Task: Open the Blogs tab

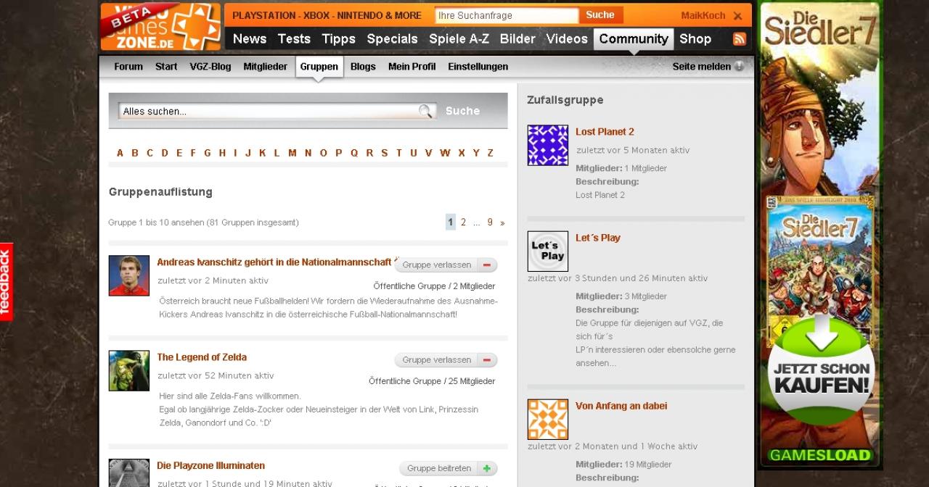Action: point(363,66)
